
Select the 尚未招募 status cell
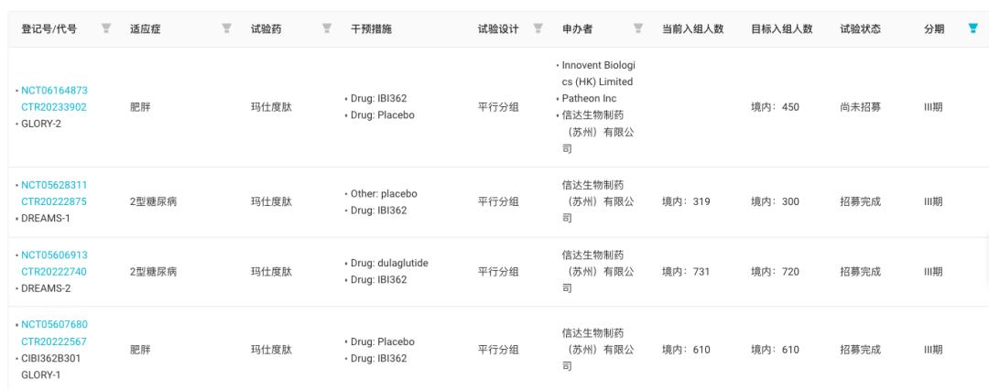coord(860,106)
